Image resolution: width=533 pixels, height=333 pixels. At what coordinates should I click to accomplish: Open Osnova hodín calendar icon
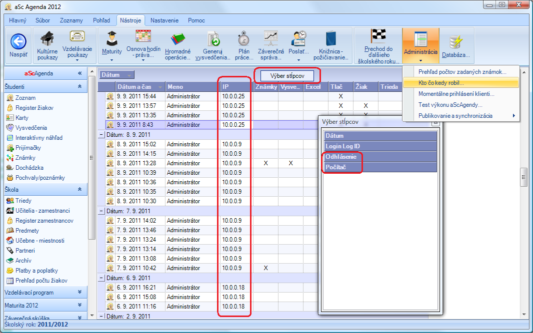(143, 36)
